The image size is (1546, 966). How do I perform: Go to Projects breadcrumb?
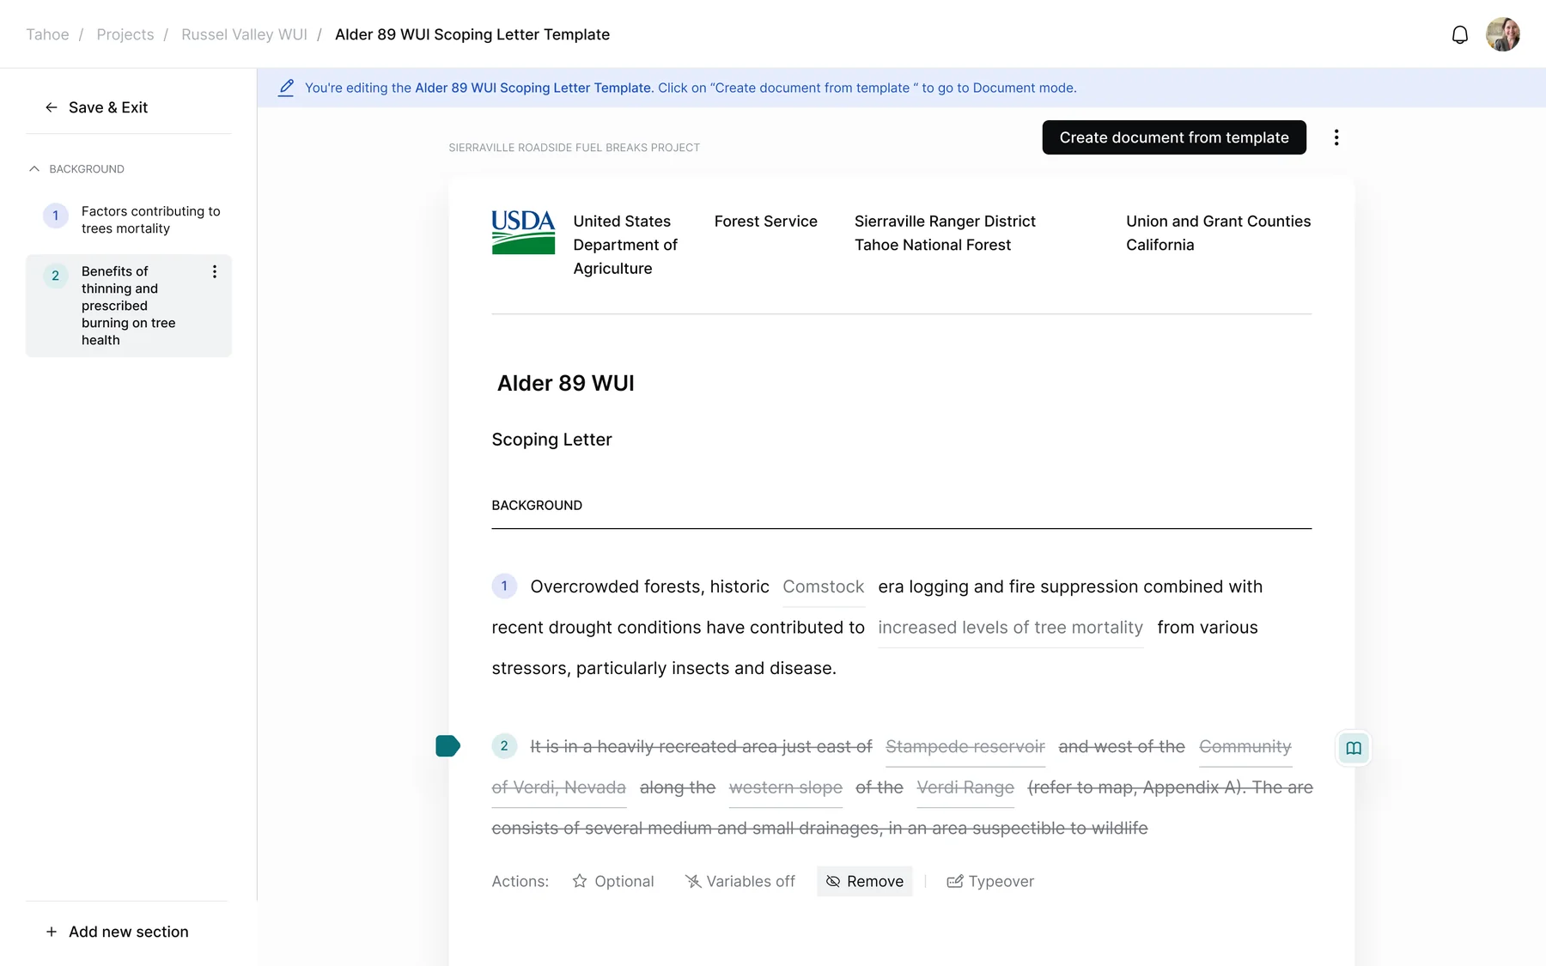[125, 34]
